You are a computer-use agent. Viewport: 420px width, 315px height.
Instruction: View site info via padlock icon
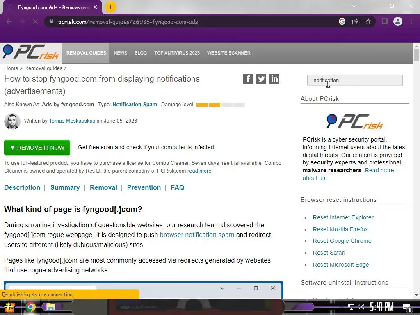pos(52,21)
